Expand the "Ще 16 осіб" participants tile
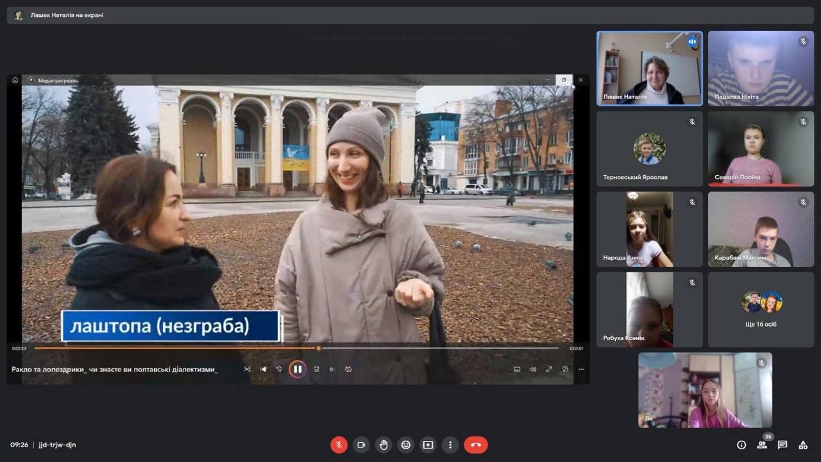Screen dimensions: 821x462 [x=761, y=310]
